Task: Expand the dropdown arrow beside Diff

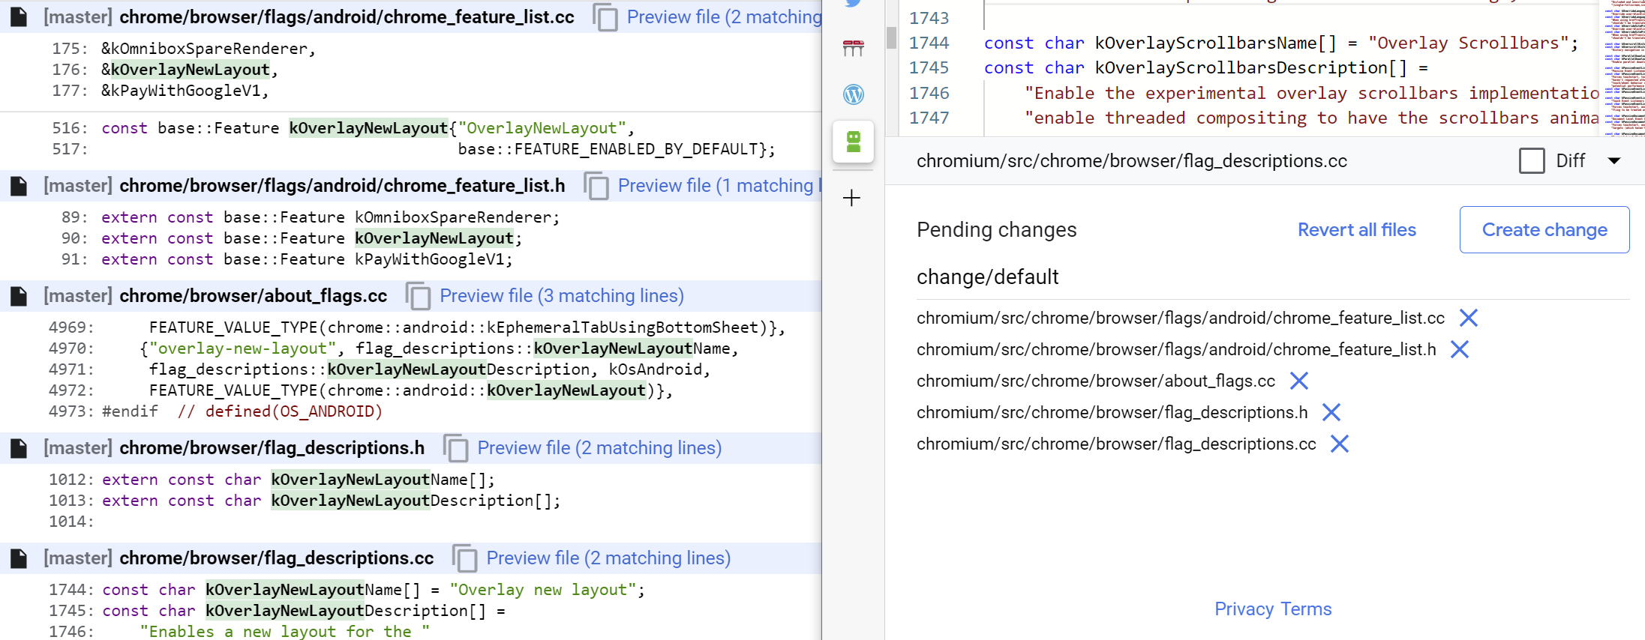Action: 1614,161
